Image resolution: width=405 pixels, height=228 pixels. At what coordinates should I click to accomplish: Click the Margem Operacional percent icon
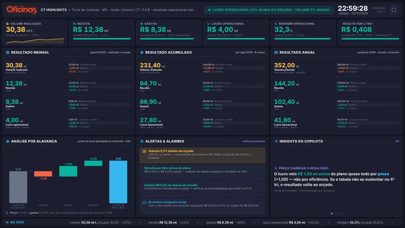tap(276, 24)
